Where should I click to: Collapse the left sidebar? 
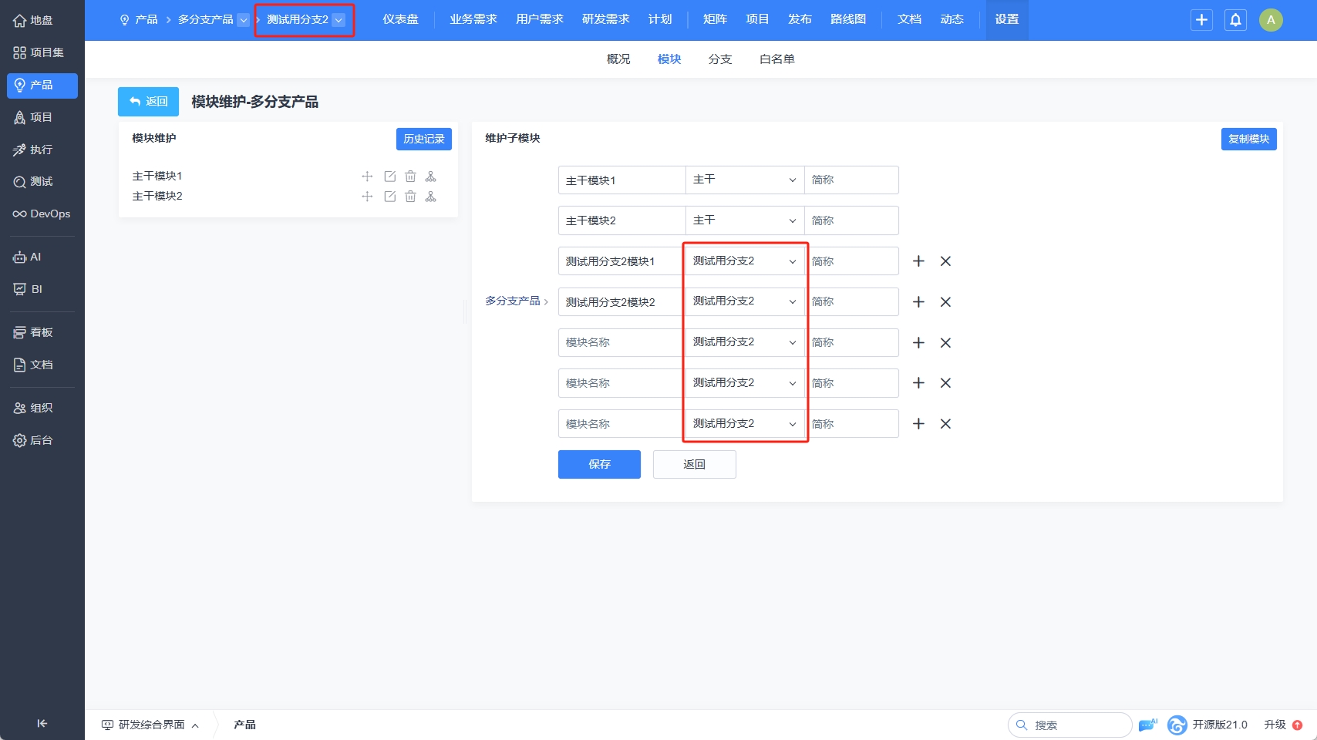pyautogui.click(x=42, y=723)
